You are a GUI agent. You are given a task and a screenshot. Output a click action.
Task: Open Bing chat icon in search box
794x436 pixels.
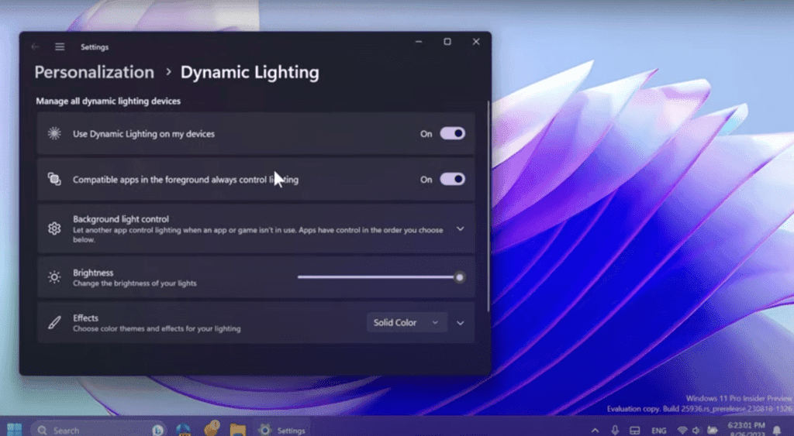point(157,430)
